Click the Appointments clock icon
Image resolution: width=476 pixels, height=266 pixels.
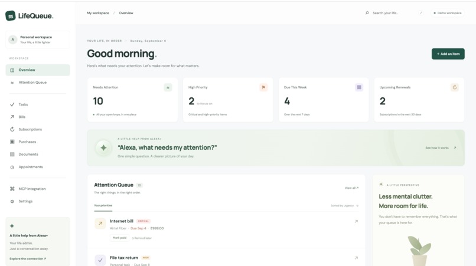pos(12,167)
